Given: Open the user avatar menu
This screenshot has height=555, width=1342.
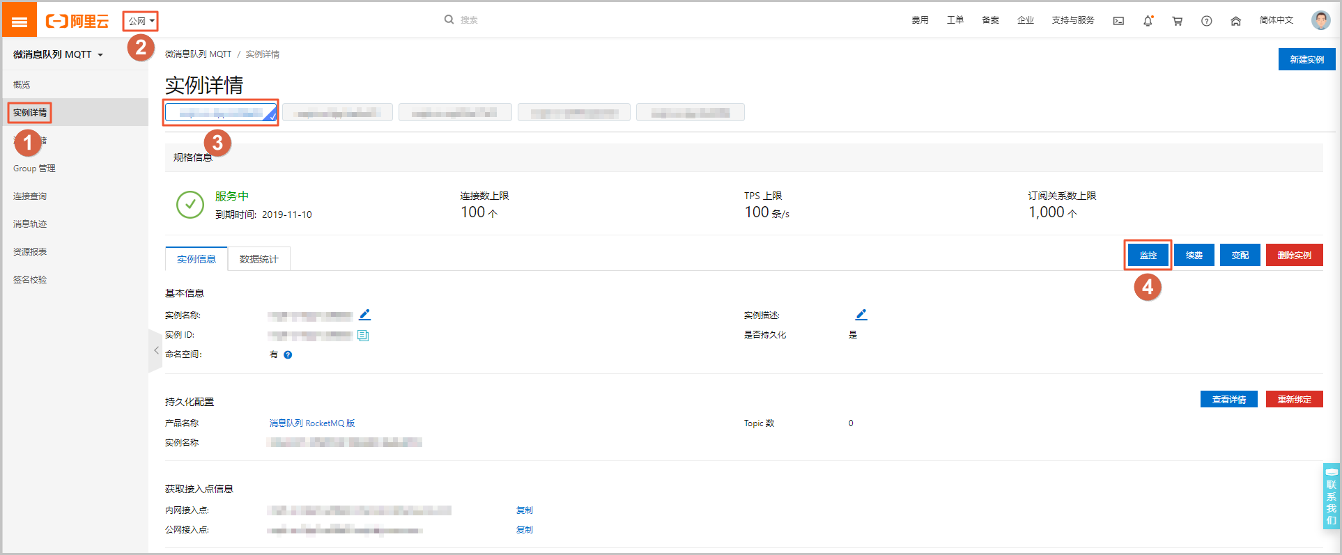Looking at the screenshot, I should coord(1320,20).
